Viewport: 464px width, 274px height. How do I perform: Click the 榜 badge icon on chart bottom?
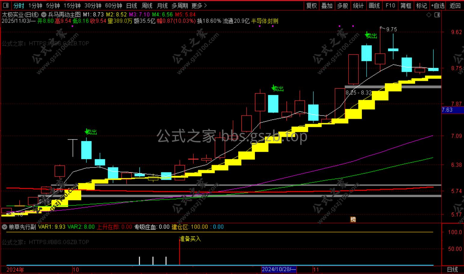point(353,220)
